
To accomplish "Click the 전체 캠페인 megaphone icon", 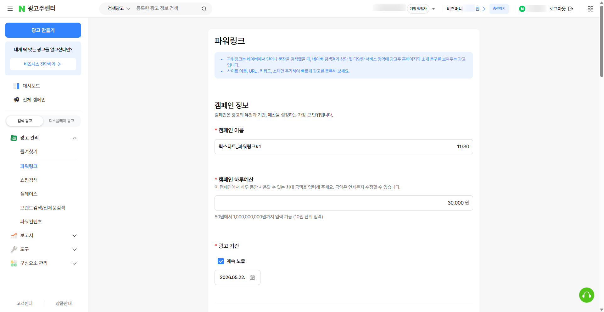I will coord(16,100).
